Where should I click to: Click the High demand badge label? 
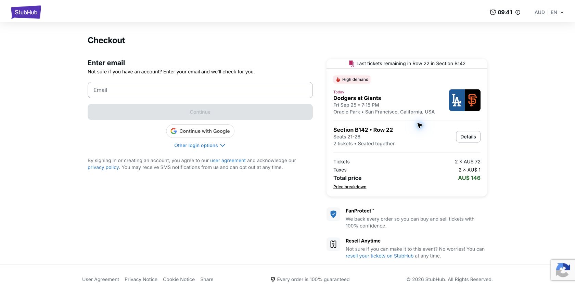click(x=355, y=80)
